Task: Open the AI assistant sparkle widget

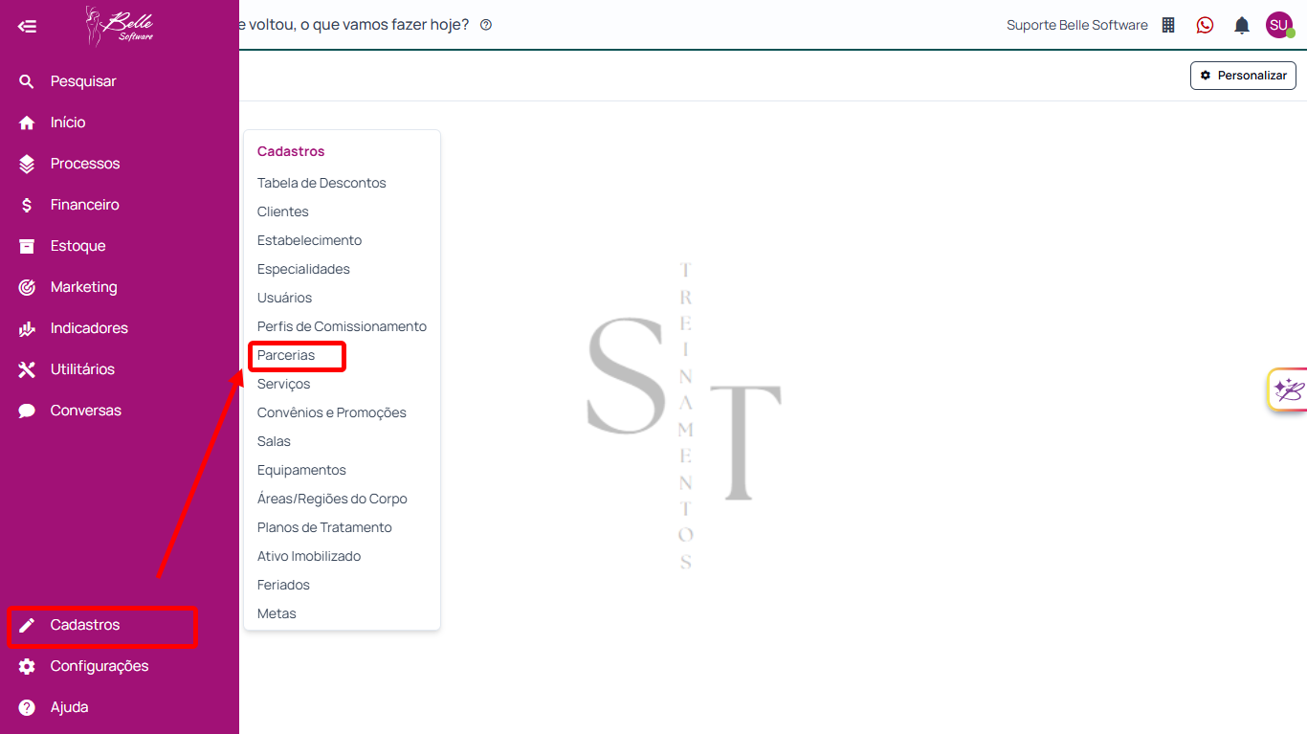Action: pos(1288,389)
